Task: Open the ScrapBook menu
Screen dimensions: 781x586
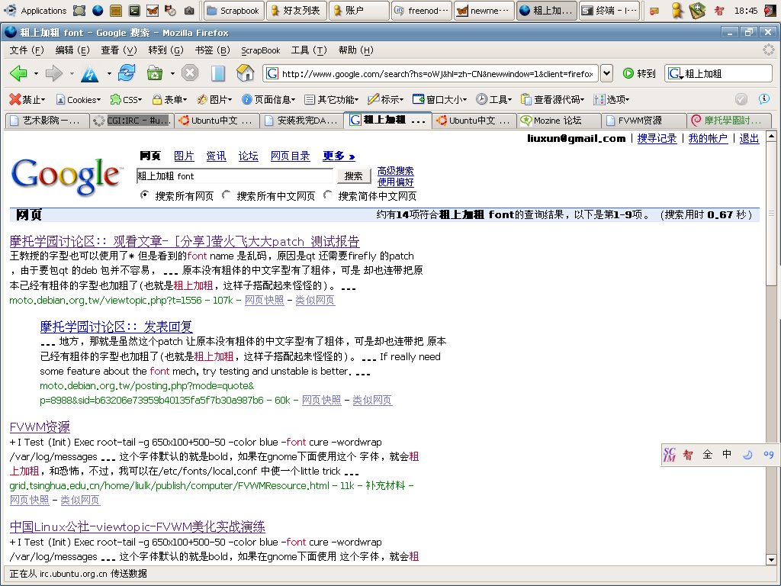Action: [261, 50]
